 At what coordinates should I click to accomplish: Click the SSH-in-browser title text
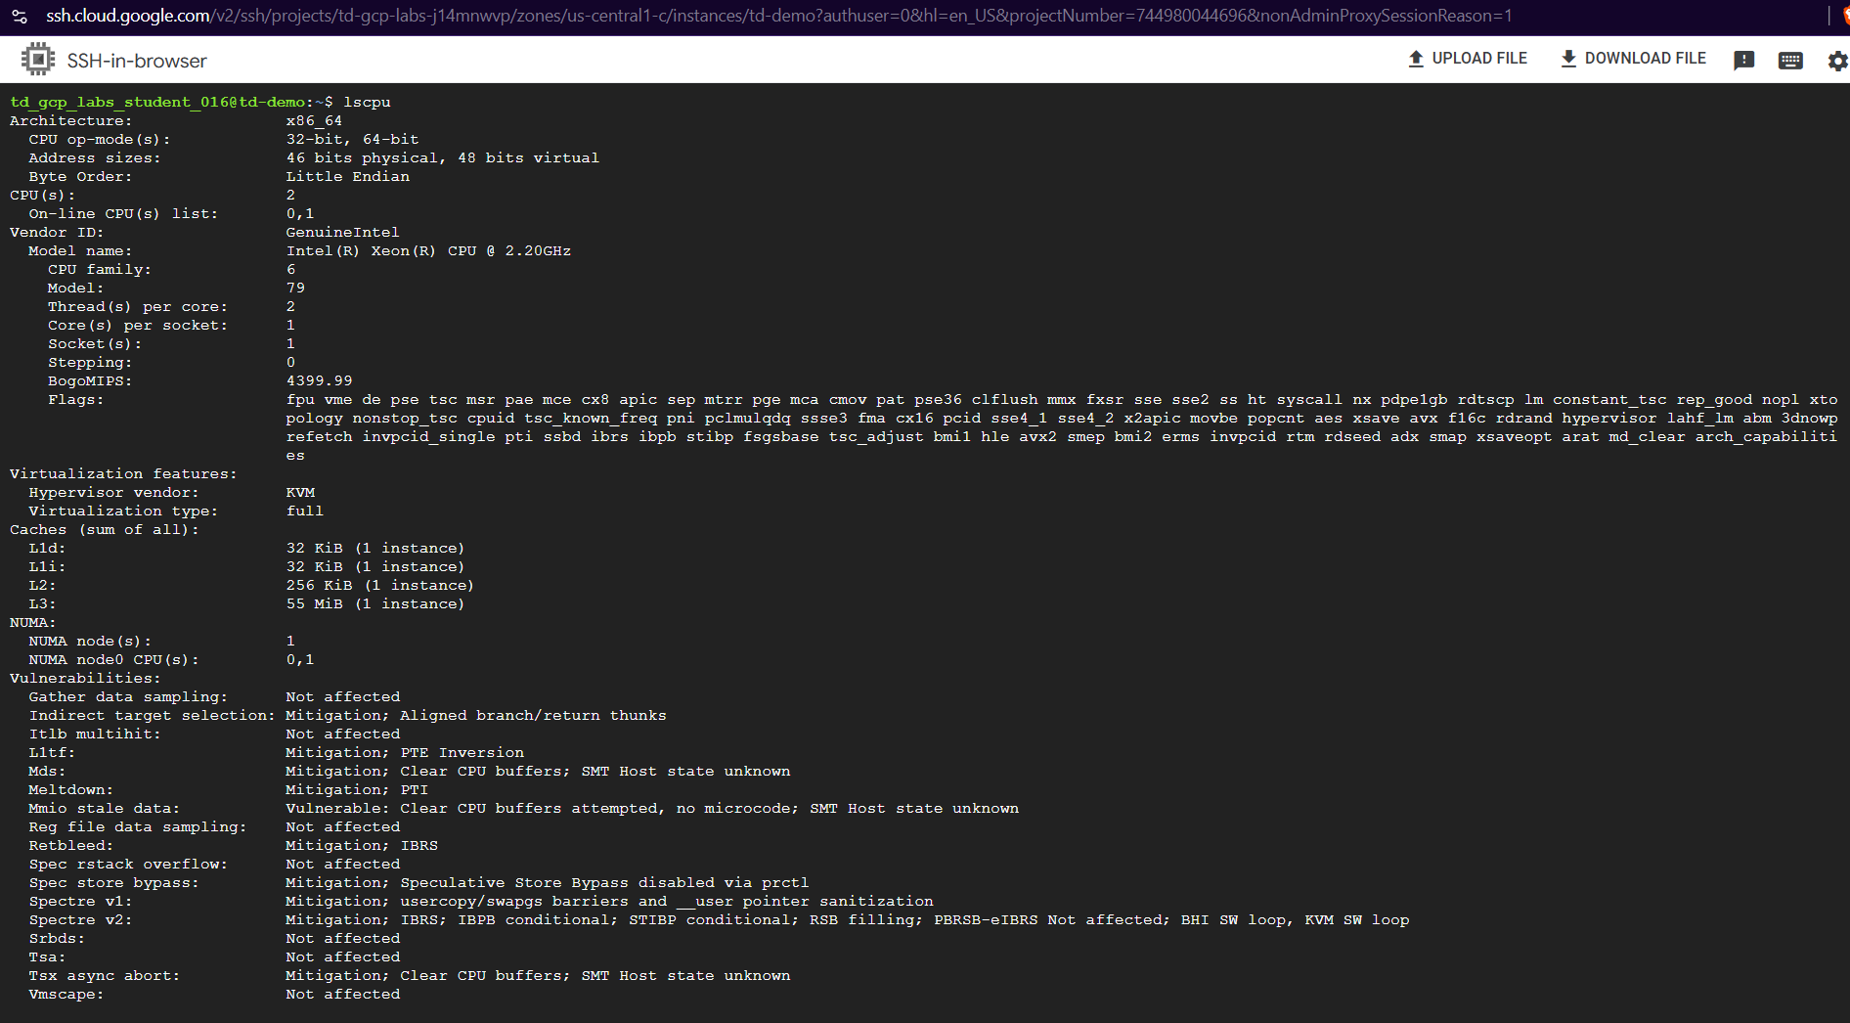[x=137, y=61]
